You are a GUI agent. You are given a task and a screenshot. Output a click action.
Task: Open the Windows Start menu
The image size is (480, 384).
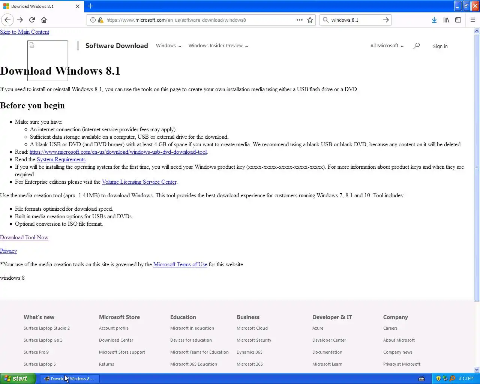(x=18, y=378)
